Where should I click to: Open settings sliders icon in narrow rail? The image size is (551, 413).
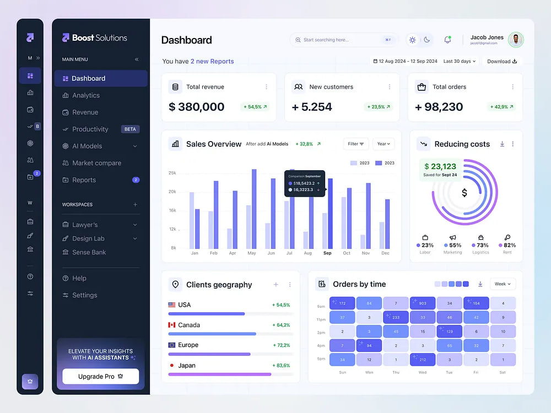tap(30, 294)
